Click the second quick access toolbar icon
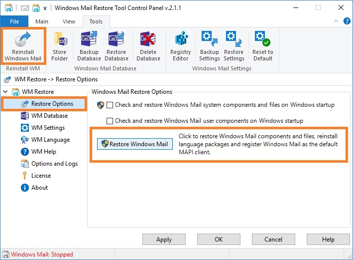353x260 pixels. click(36, 8)
